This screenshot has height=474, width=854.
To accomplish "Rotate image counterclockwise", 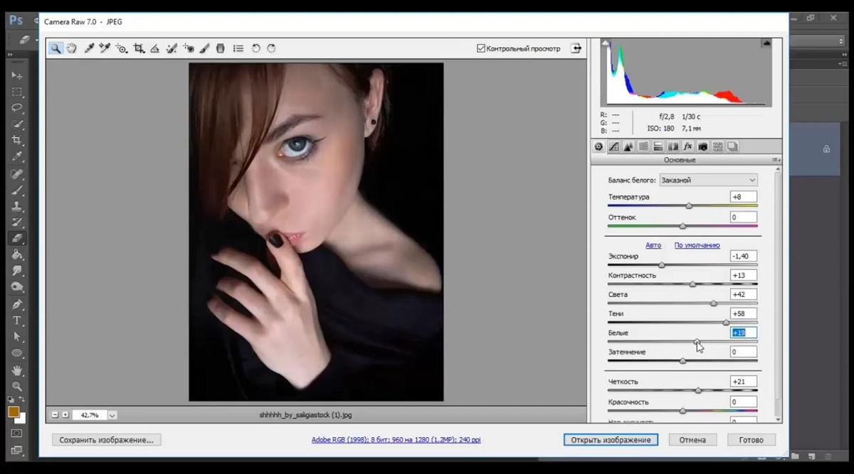I will [256, 48].
